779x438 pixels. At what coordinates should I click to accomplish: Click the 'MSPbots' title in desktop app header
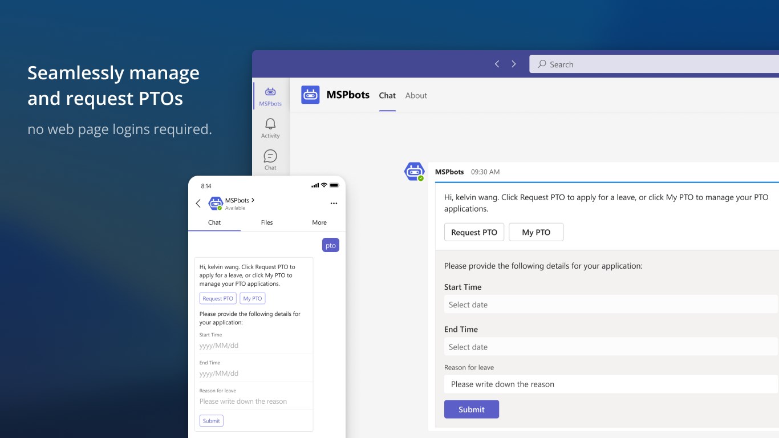click(348, 95)
